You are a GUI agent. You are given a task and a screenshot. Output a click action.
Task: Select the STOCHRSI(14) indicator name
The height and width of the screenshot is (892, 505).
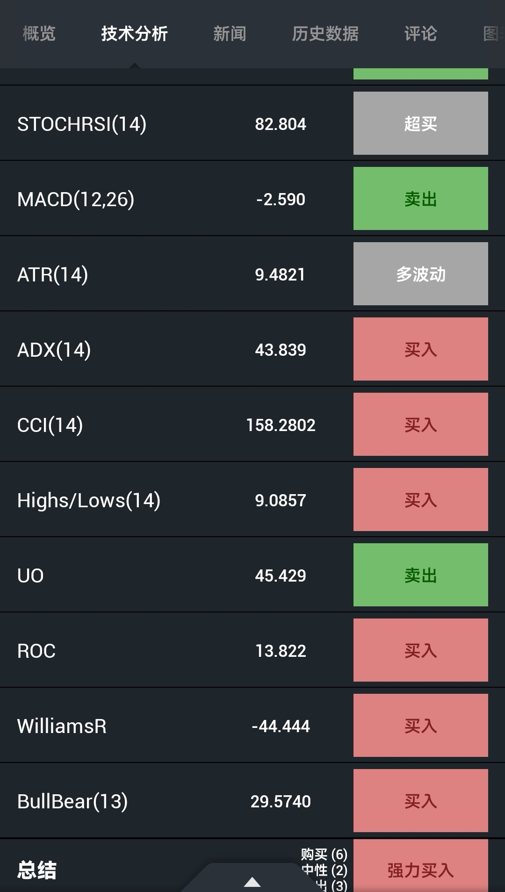pyautogui.click(x=82, y=124)
